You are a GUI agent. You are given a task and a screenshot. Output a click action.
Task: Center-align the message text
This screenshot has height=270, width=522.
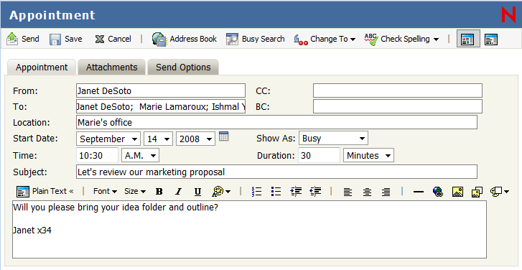click(367, 192)
